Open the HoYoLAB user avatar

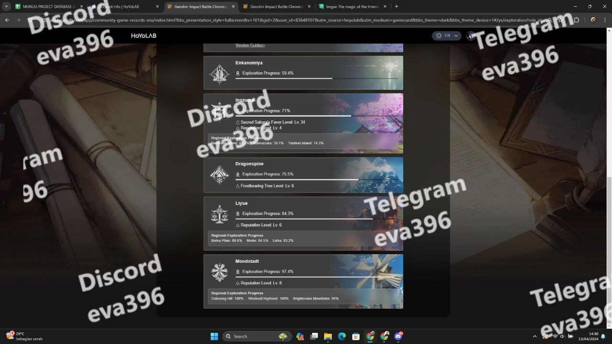coord(471,36)
